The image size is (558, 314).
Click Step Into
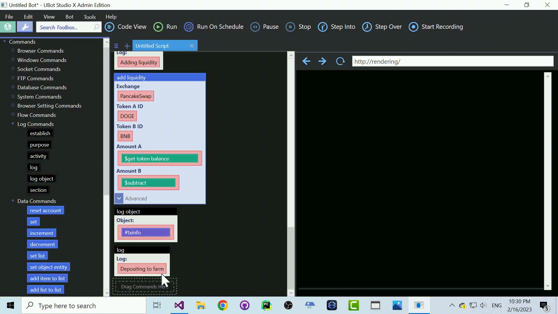click(337, 27)
